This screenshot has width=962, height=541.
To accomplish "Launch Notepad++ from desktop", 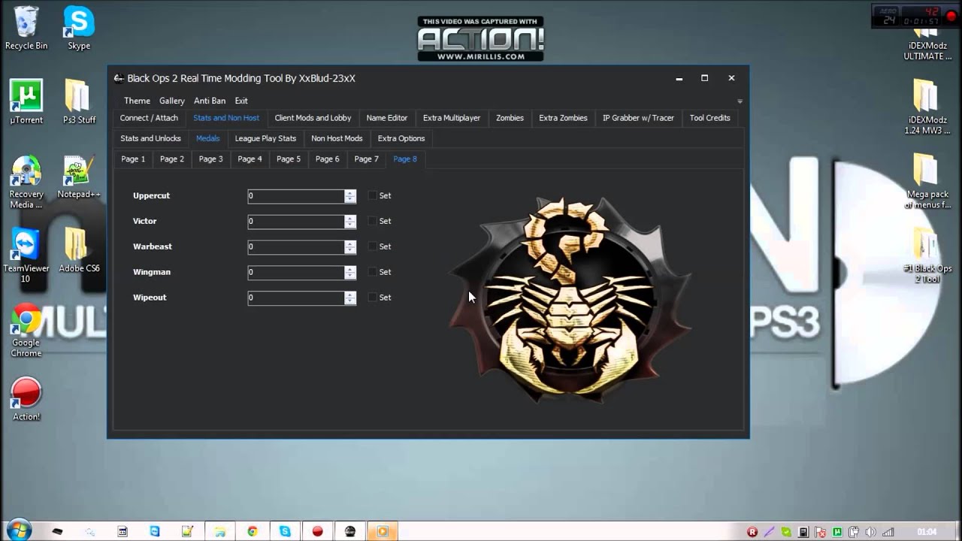I will click(x=79, y=177).
